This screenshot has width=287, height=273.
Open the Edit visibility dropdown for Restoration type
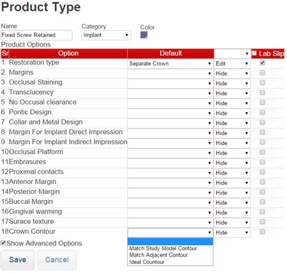[x=232, y=63]
